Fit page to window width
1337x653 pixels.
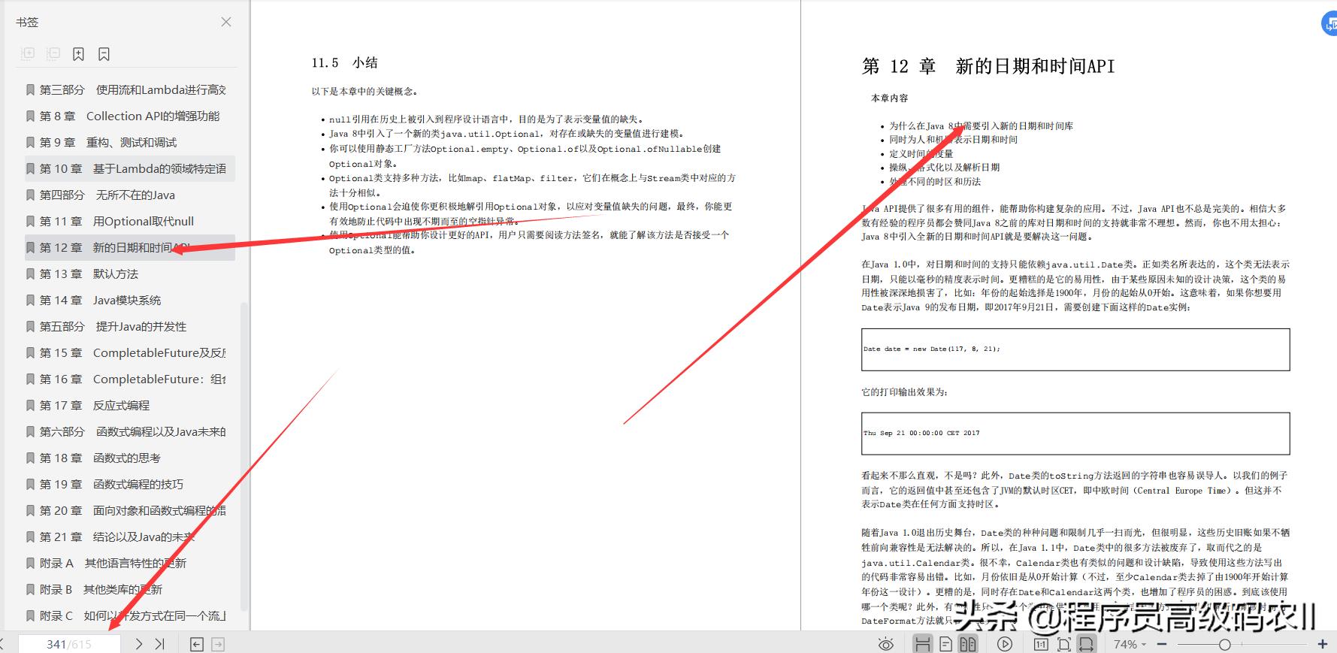click(1087, 644)
